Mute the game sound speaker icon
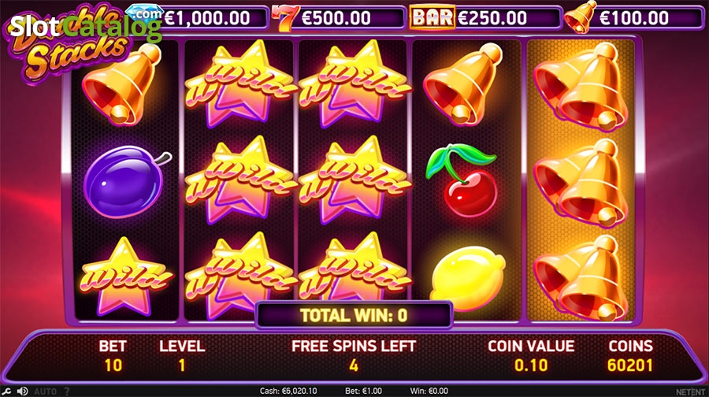This screenshot has width=709, height=397. click(22, 391)
